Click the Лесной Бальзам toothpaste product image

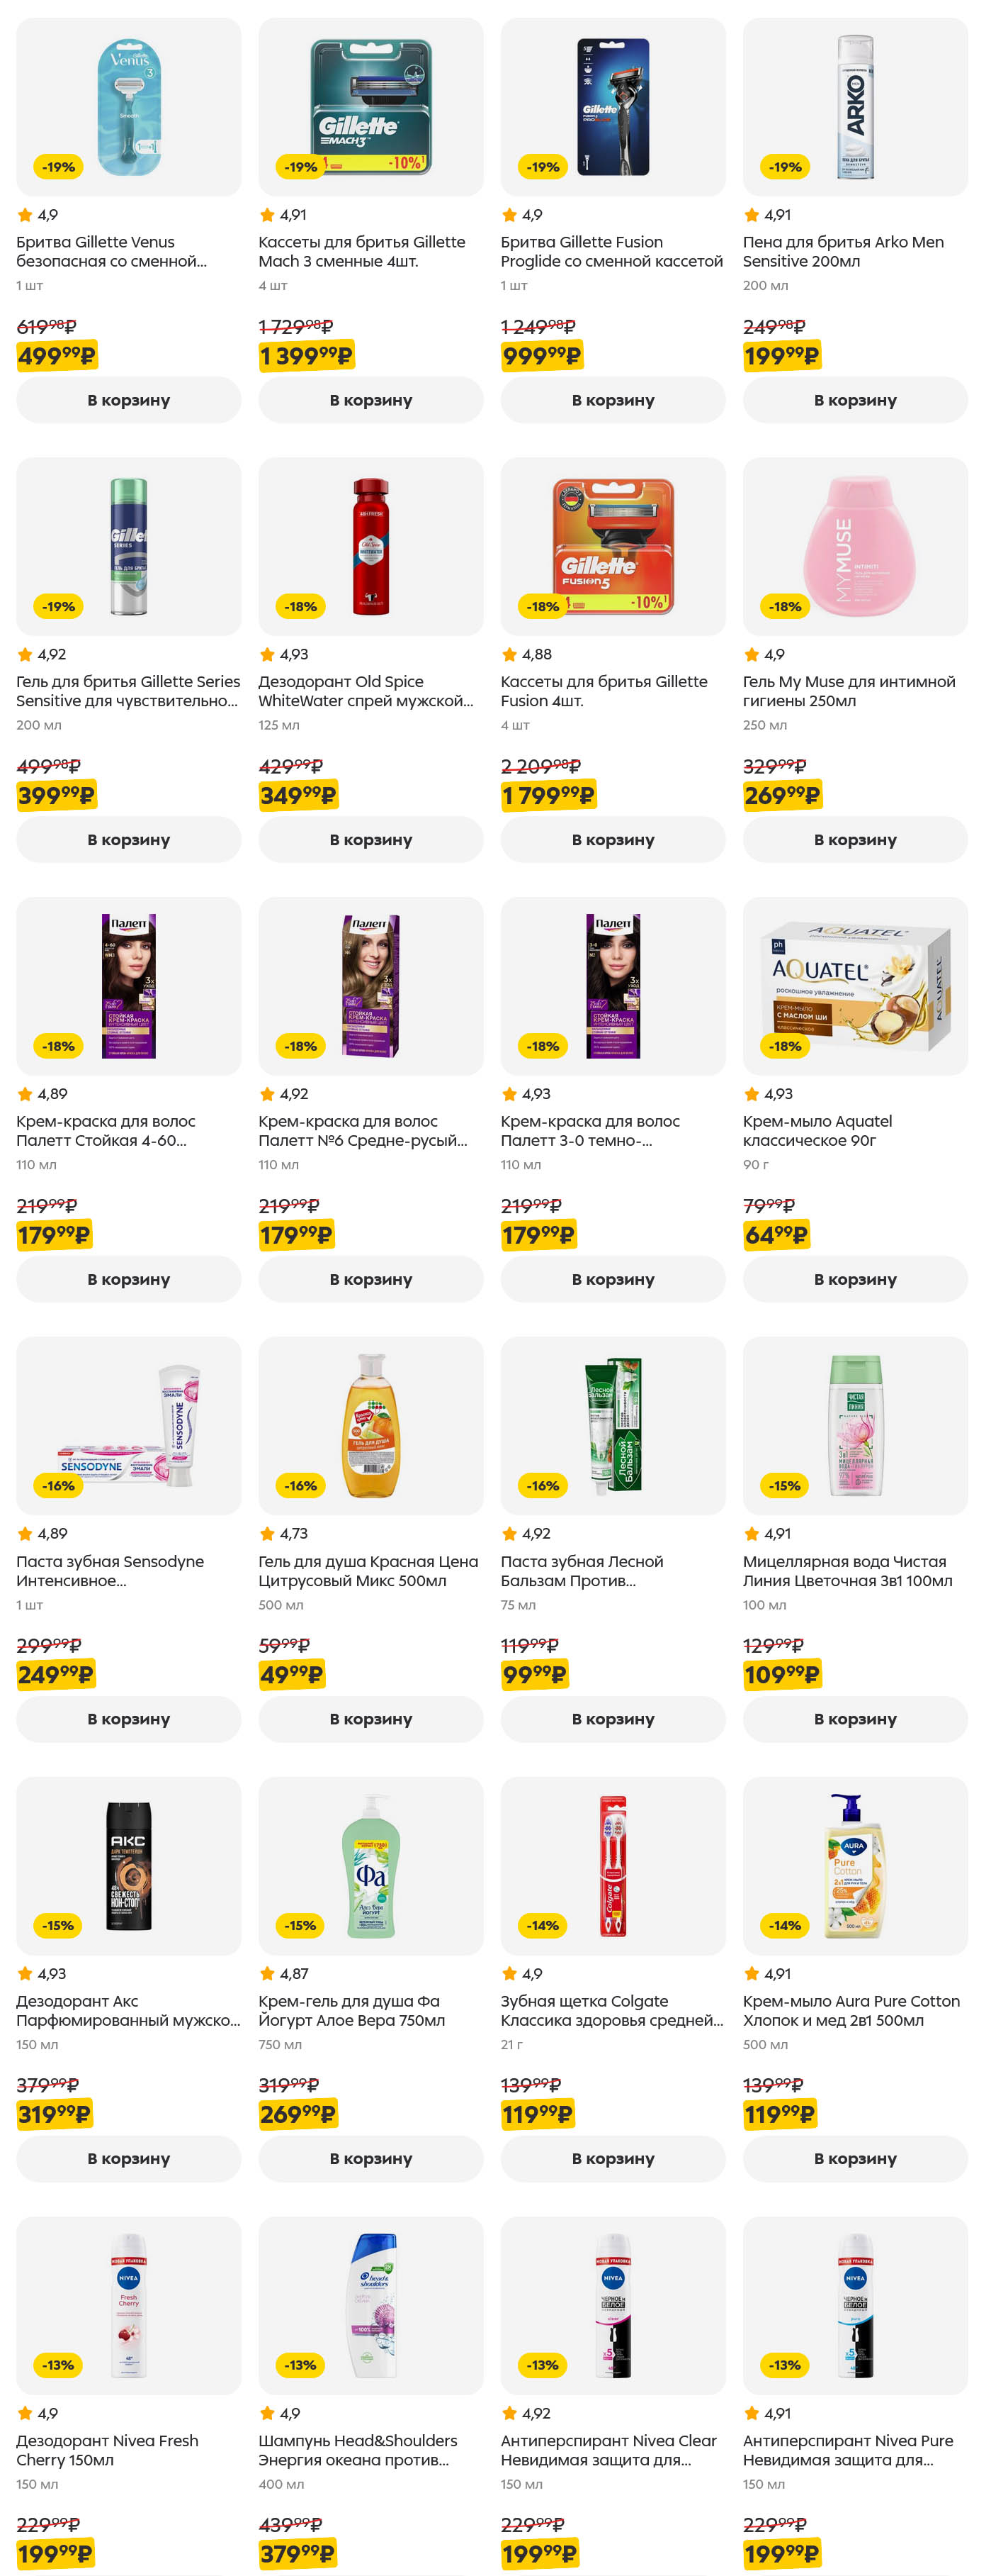coord(613,1425)
